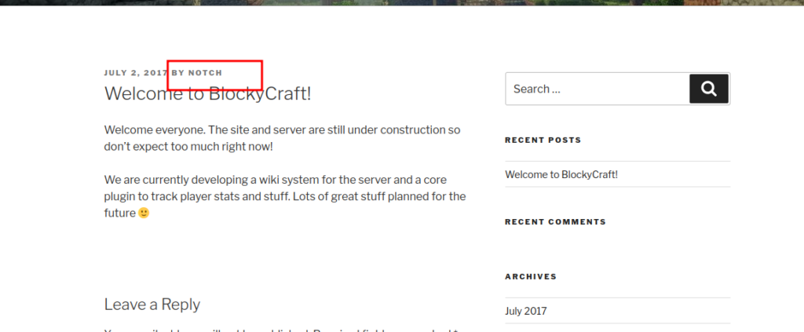Open Welcome to BlockyCraft! under Recent Posts
804x332 pixels.
[561, 174]
